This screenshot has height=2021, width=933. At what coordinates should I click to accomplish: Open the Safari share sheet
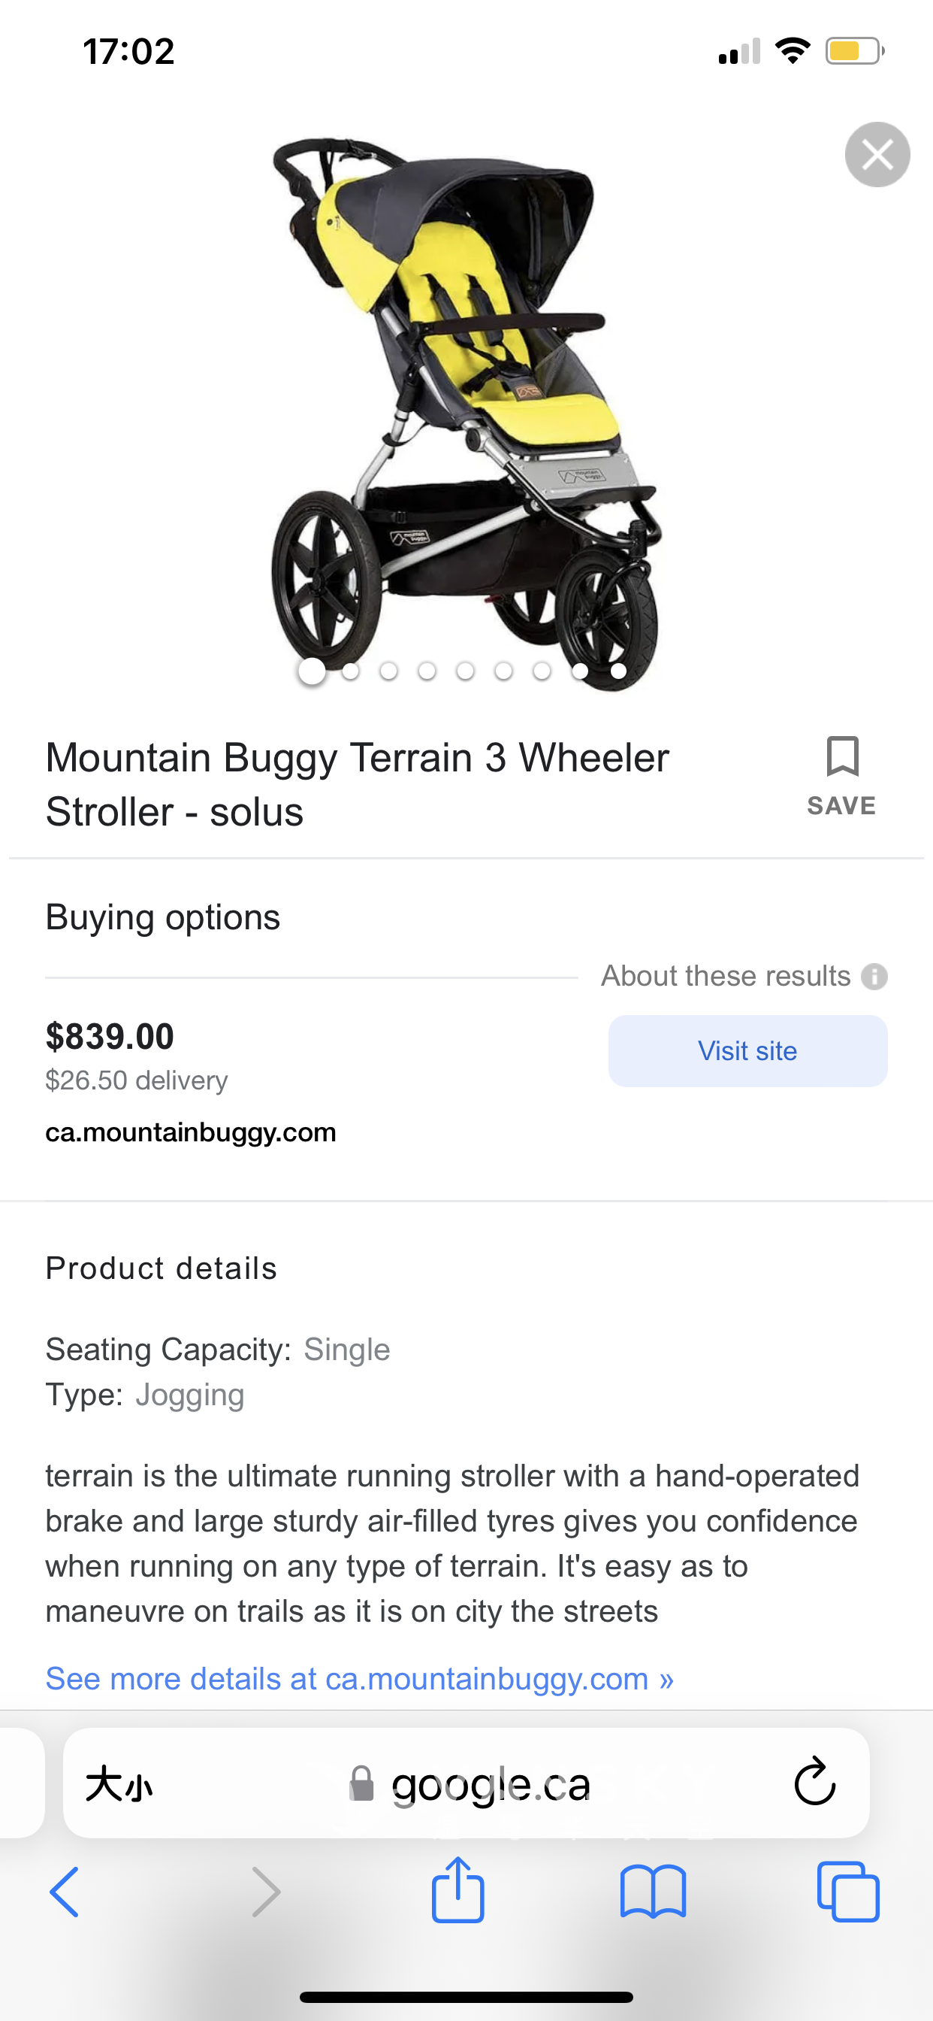[458, 1890]
